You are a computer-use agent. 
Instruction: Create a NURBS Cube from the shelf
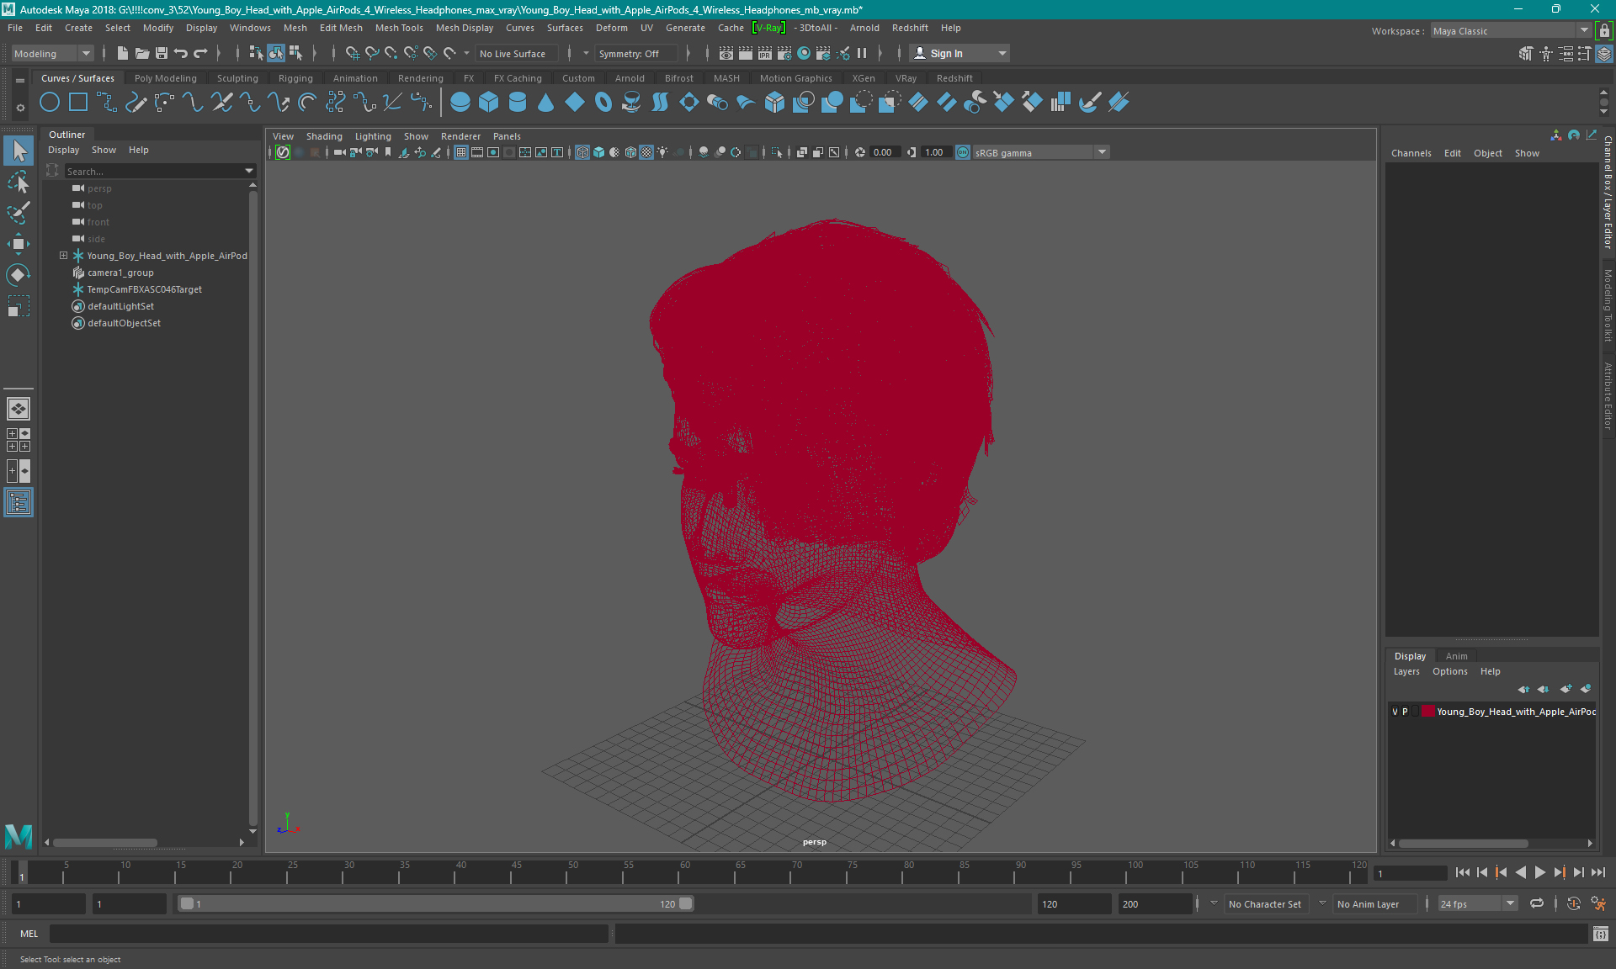point(489,103)
